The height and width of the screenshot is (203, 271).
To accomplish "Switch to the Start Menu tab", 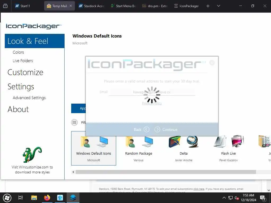I will [123, 6].
